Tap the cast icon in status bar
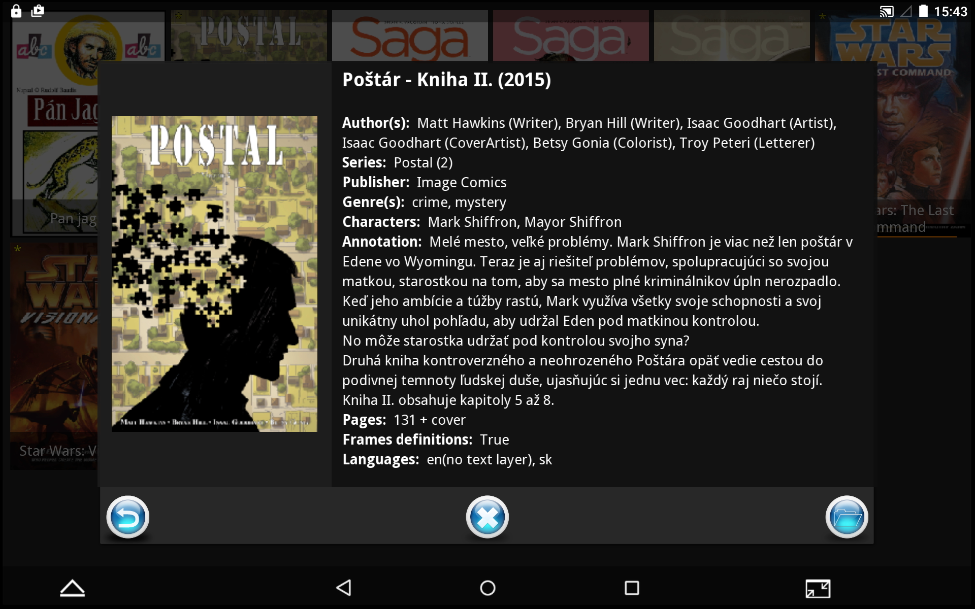 [887, 11]
